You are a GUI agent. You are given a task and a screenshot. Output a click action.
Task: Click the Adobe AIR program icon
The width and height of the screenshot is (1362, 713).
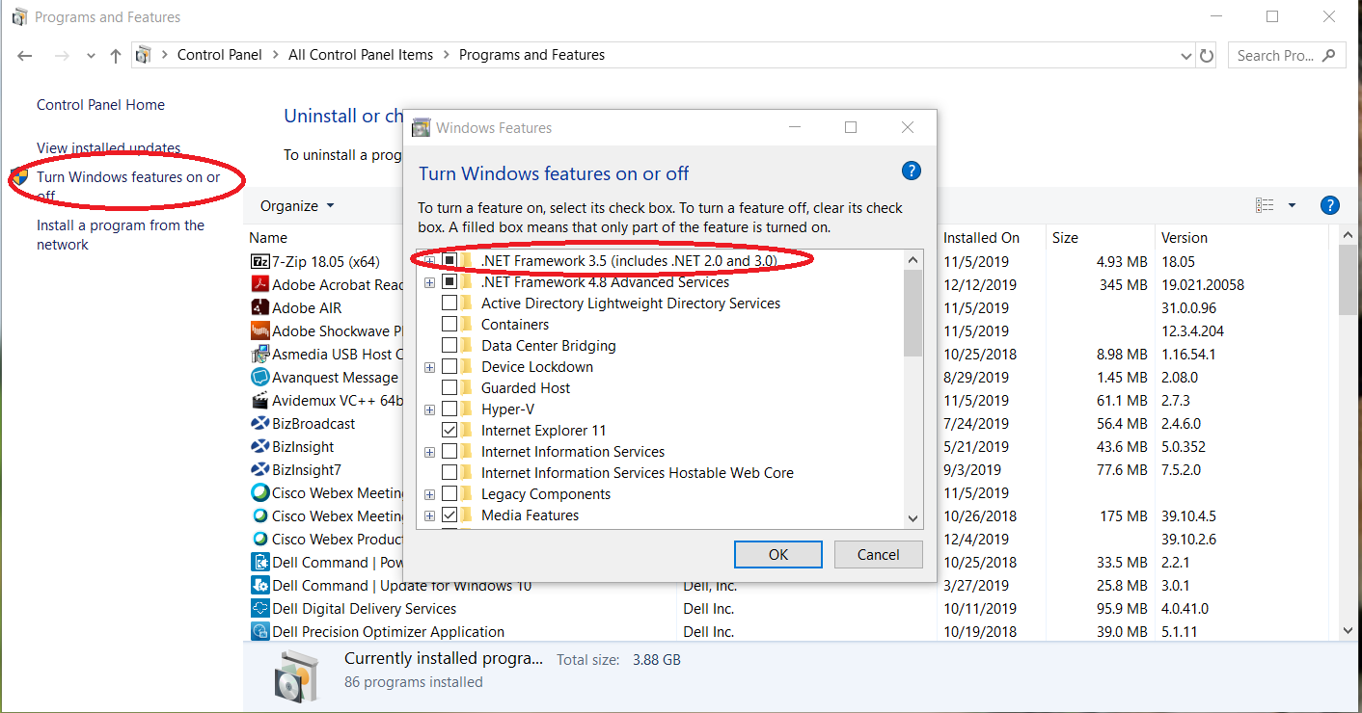click(259, 307)
